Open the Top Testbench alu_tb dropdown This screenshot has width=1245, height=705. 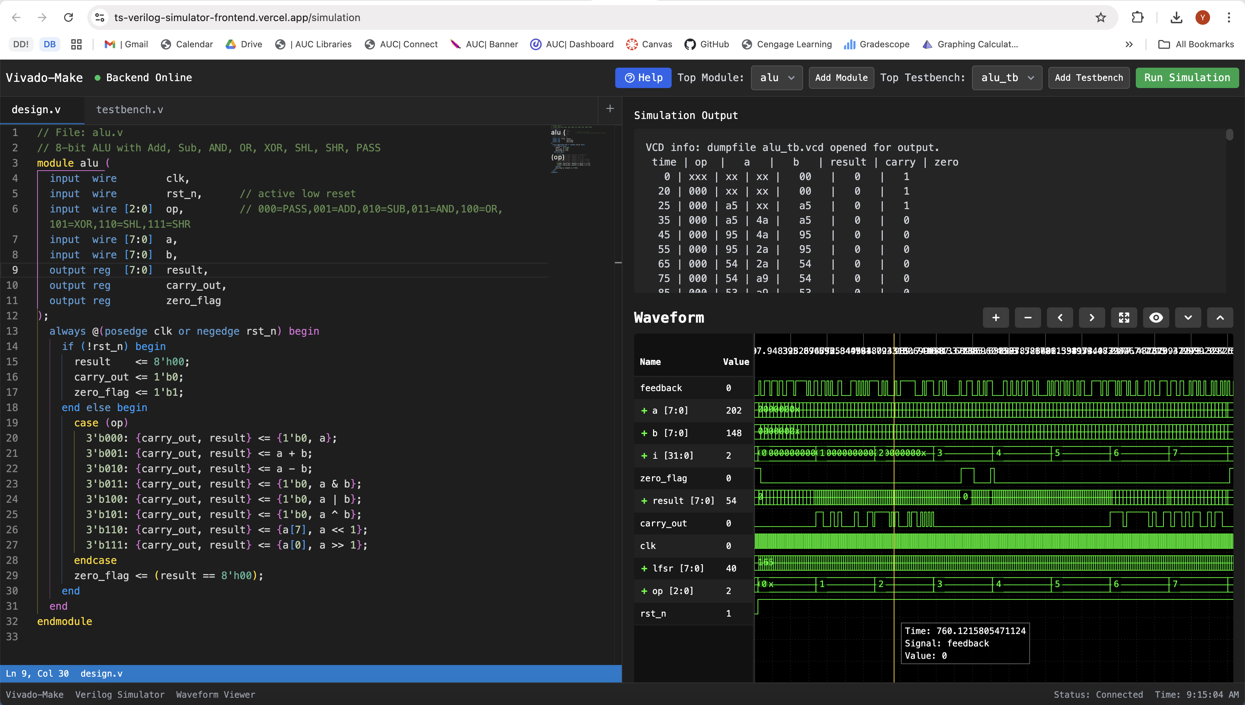(1007, 77)
